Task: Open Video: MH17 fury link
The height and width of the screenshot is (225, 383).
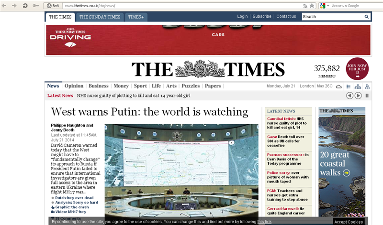Action: tap(70, 212)
